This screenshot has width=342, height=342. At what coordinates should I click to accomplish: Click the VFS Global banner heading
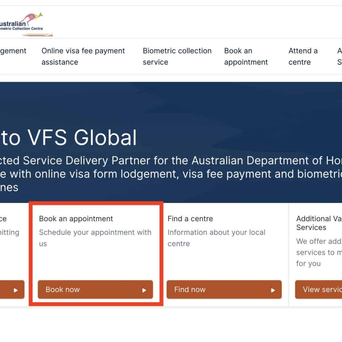[68, 138]
